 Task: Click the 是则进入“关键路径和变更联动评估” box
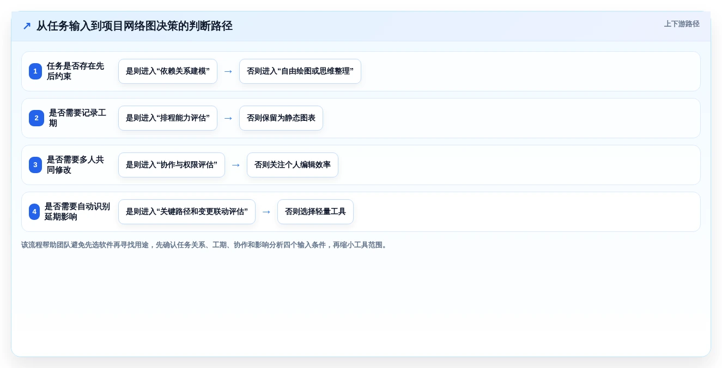(x=187, y=212)
